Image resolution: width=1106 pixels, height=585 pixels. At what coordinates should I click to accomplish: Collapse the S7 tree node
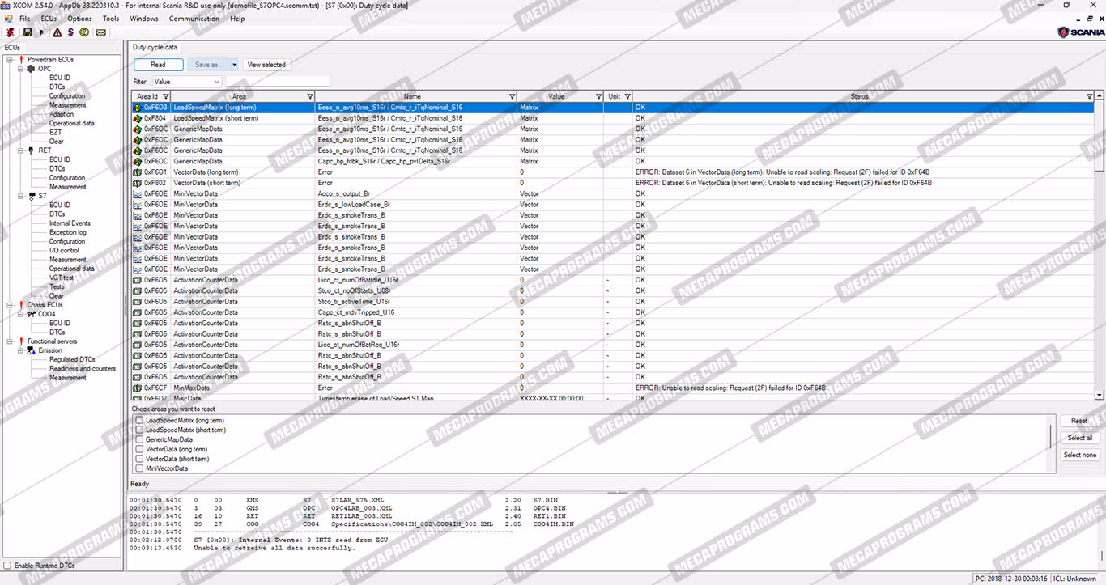21,196
